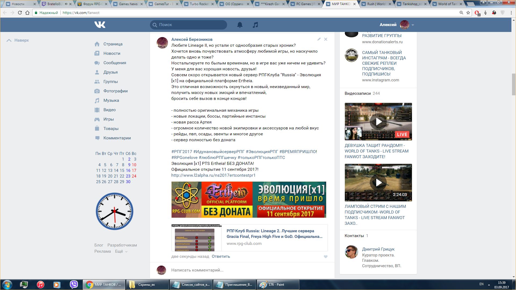
Task: Click the Товары bag icon in sidebar
Action: (x=97, y=128)
